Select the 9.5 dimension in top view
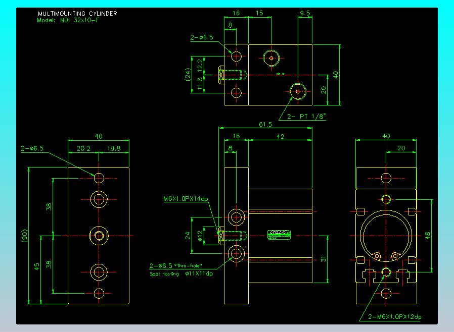454x332 pixels. click(305, 14)
